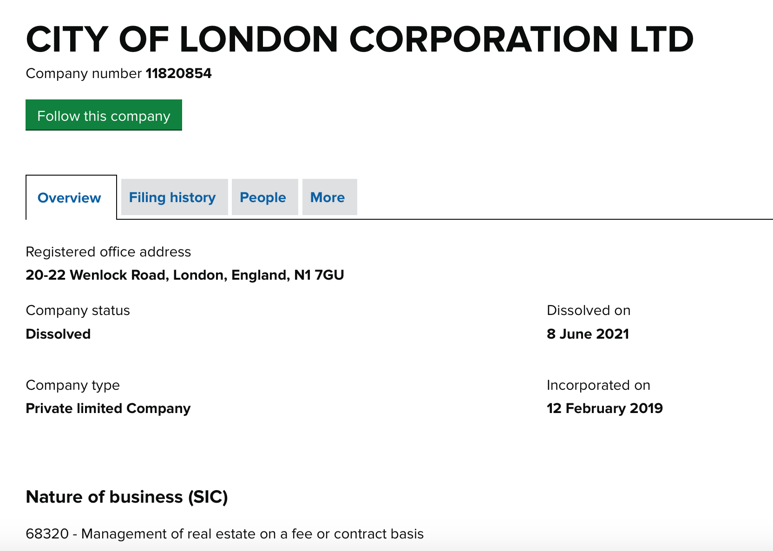Click the CITY OF LONDON CORPORATION LTD heading
This screenshot has width=773, height=551.
tap(360, 39)
